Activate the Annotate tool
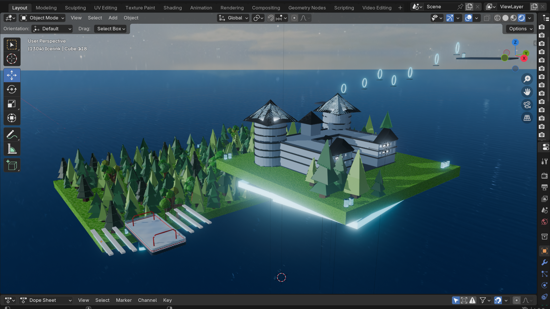550x309 pixels. click(12, 134)
